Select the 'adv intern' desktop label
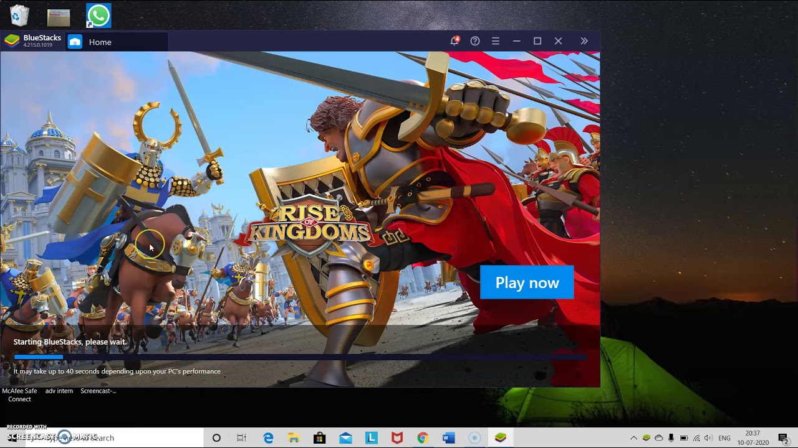Image resolution: width=798 pixels, height=448 pixels. click(x=59, y=391)
